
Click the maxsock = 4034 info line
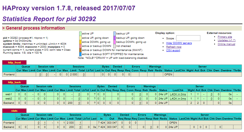(34, 47)
